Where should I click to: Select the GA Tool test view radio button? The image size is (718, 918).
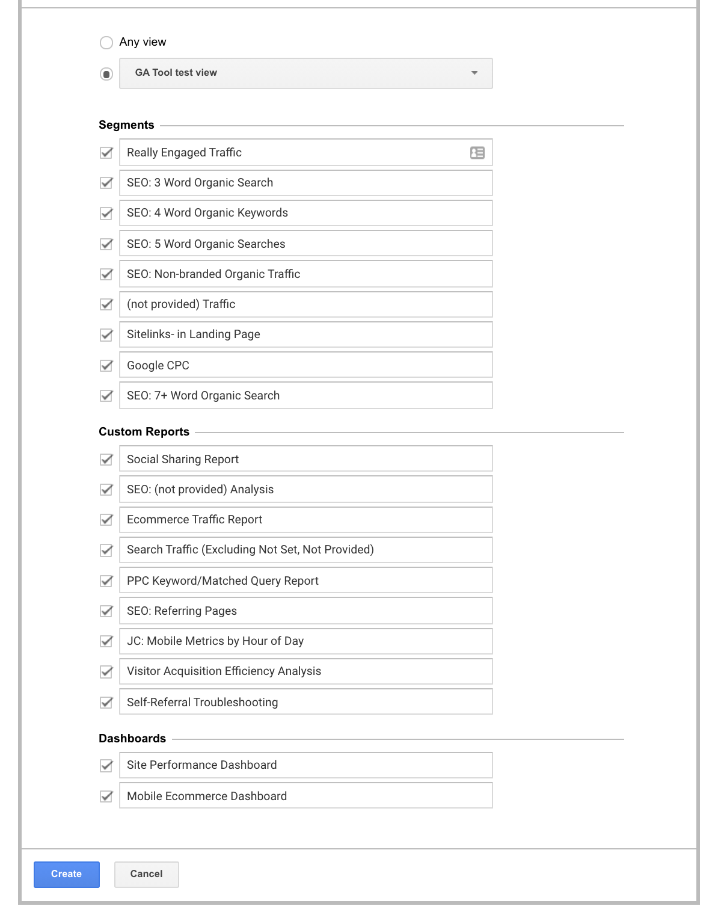click(x=106, y=73)
